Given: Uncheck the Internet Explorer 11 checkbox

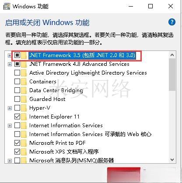Looking at the screenshot, I should [x=17, y=117].
